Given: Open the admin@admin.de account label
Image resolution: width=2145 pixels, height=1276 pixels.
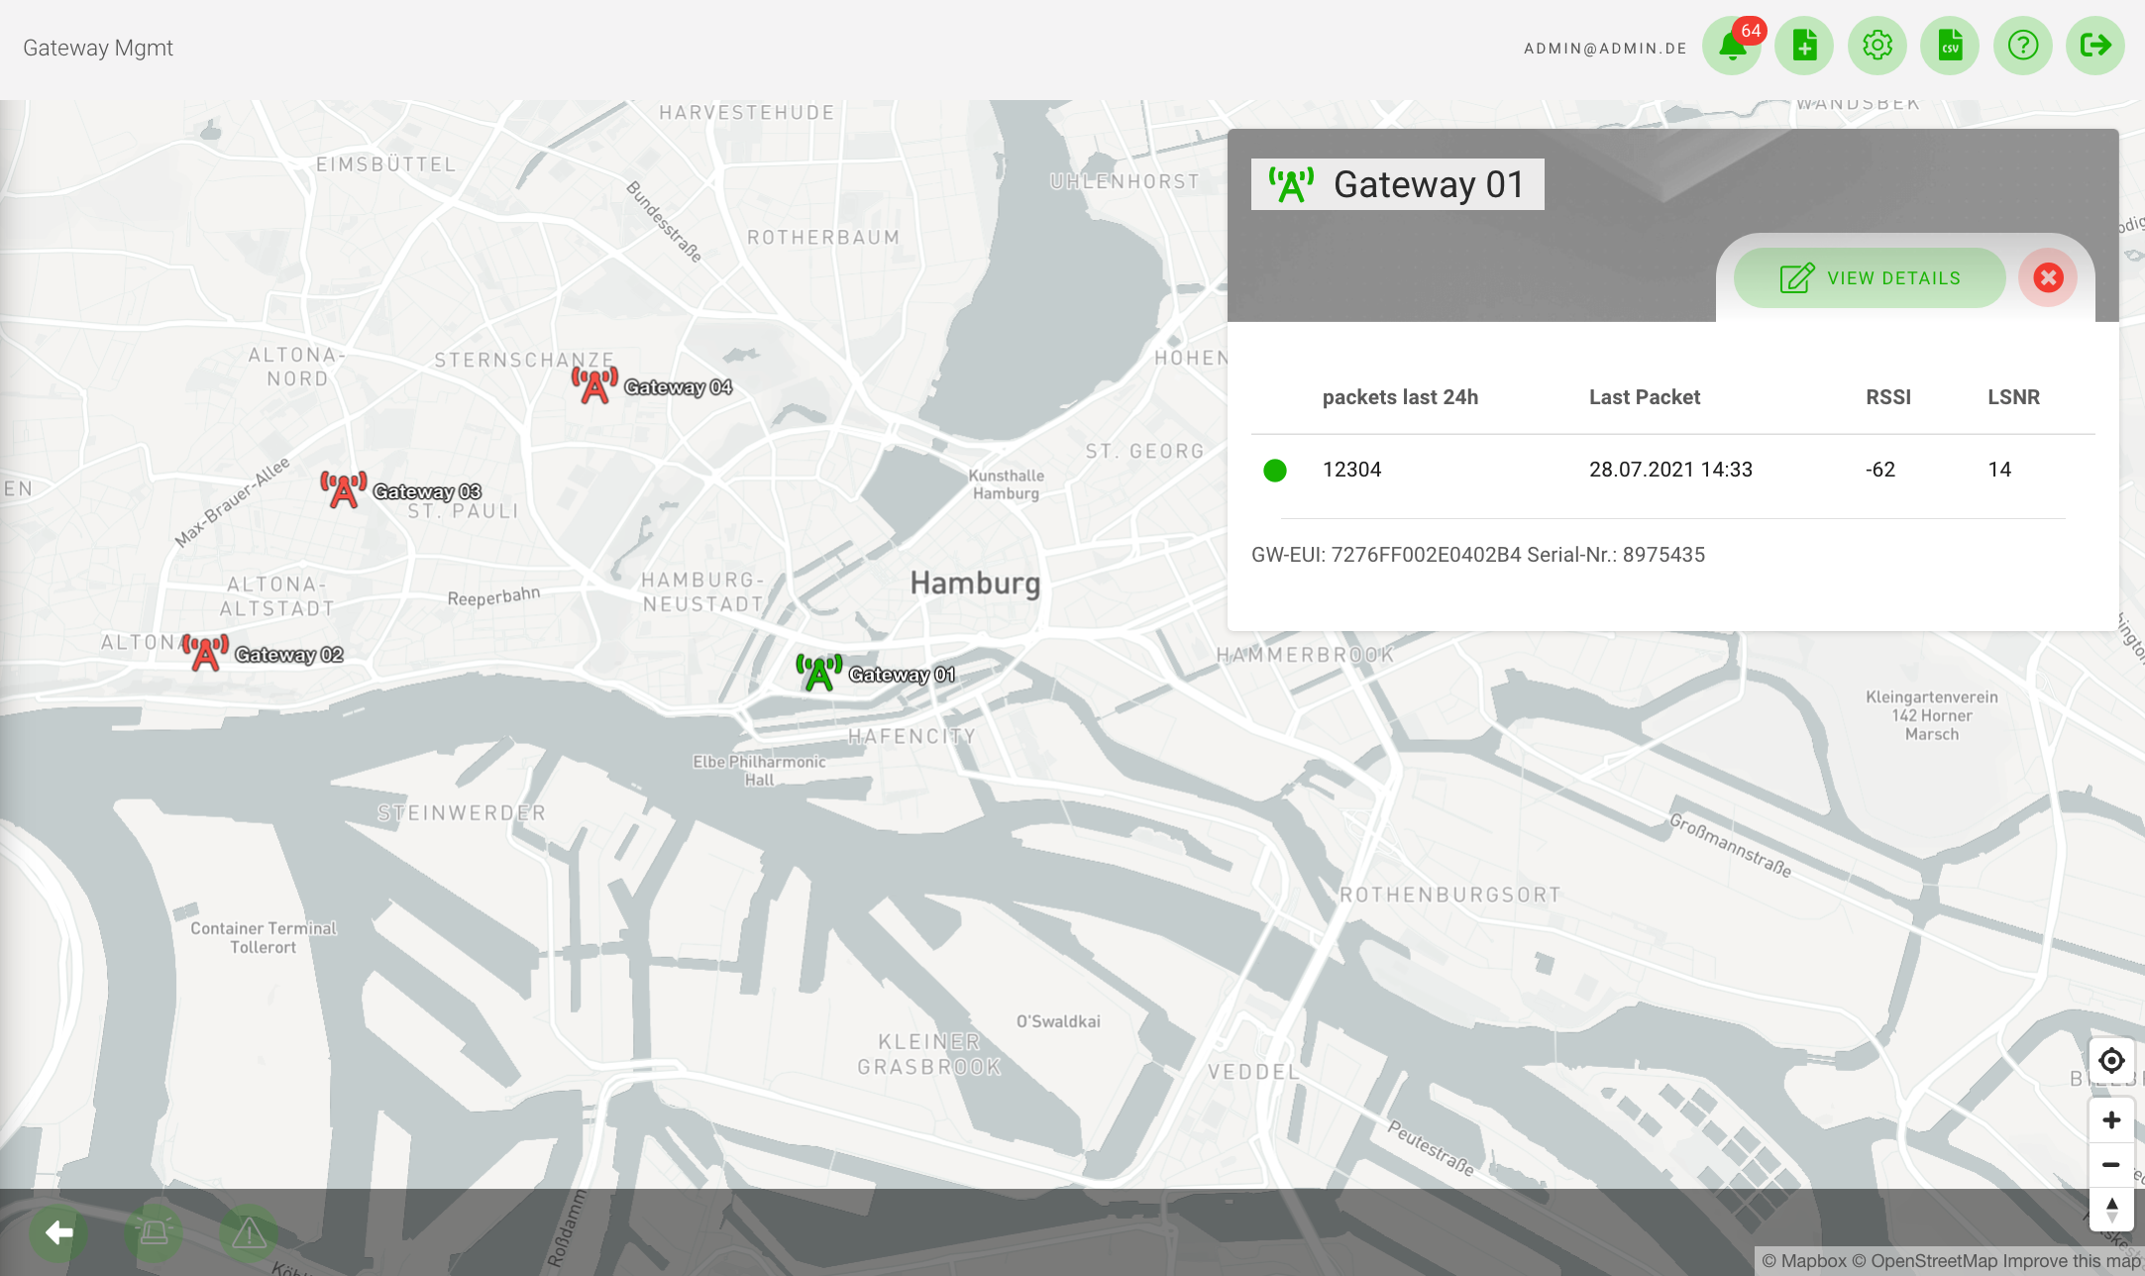Looking at the screenshot, I should pos(1605,47).
